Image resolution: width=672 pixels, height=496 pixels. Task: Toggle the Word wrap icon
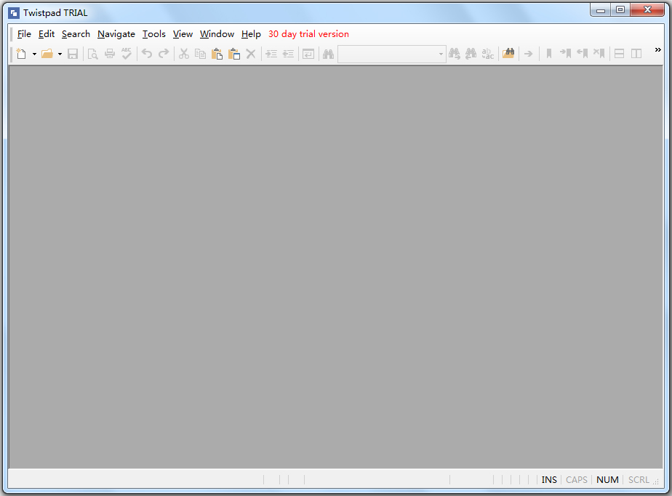click(308, 54)
